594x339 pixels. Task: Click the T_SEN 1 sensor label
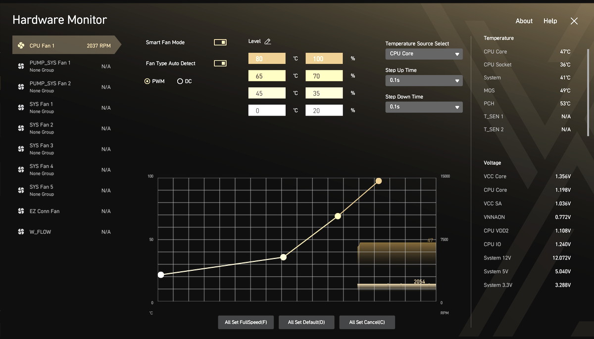[494, 117]
